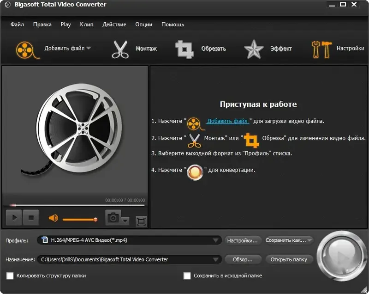Expand the Профиль format dropdown

point(215,239)
